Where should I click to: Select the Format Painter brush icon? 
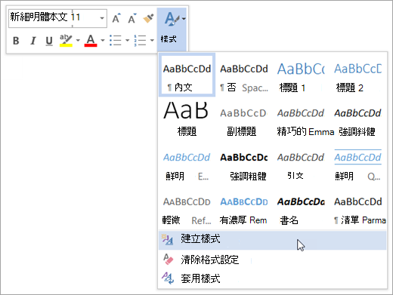point(148,18)
